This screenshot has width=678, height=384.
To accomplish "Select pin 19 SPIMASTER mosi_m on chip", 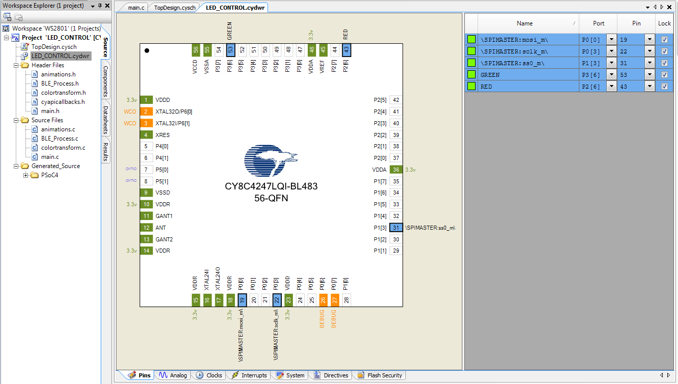I will point(242,300).
